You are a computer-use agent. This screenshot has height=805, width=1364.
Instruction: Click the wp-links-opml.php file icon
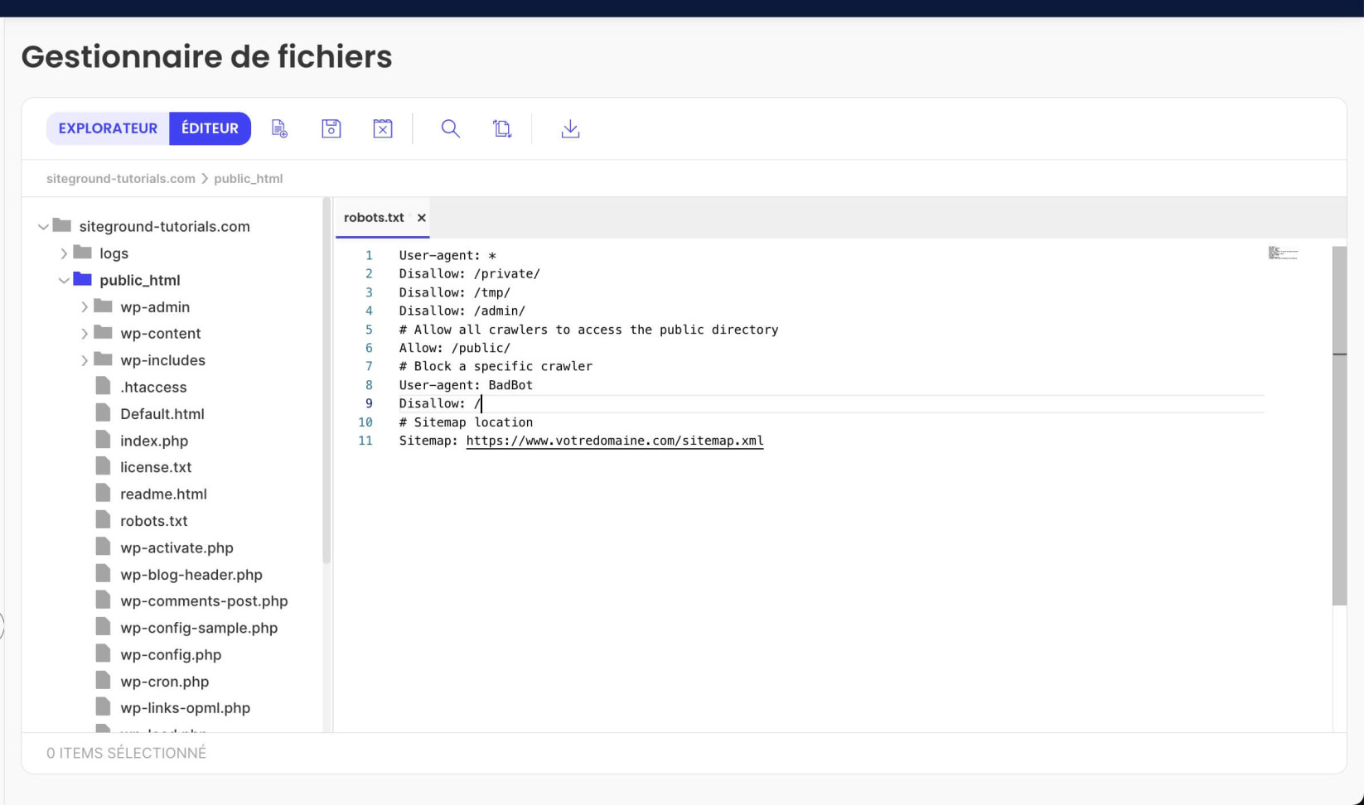pyautogui.click(x=103, y=706)
